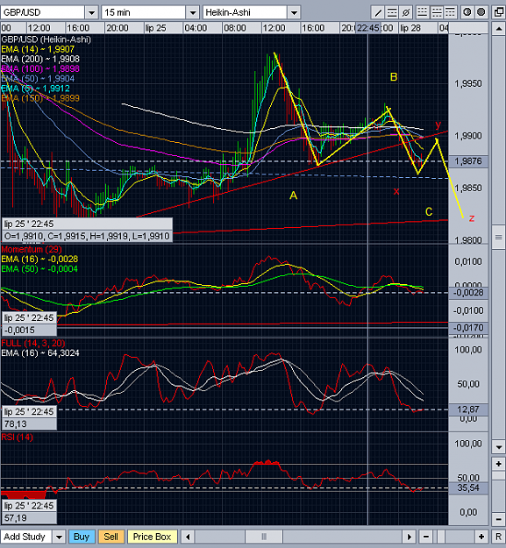Click the Price Box button

tap(152, 537)
